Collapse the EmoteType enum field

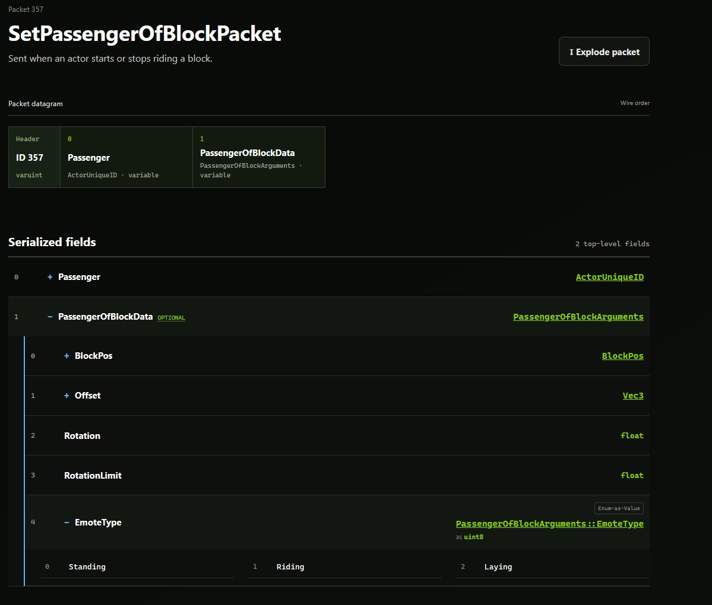pos(67,523)
